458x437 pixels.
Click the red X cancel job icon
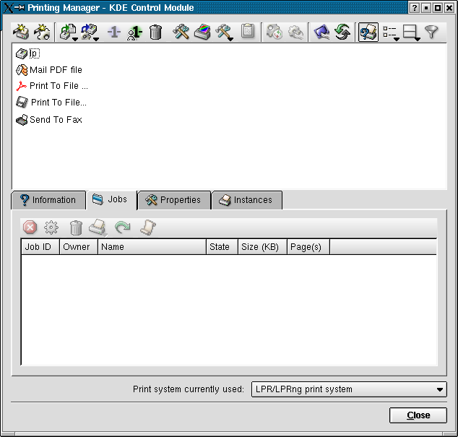pyautogui.click(x=30, y=228)
